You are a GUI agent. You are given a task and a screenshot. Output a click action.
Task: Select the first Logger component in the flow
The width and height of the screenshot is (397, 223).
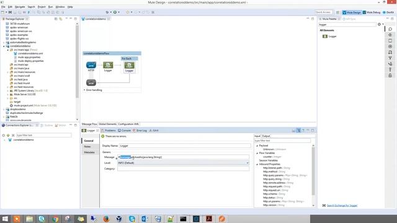pos(108,65)
